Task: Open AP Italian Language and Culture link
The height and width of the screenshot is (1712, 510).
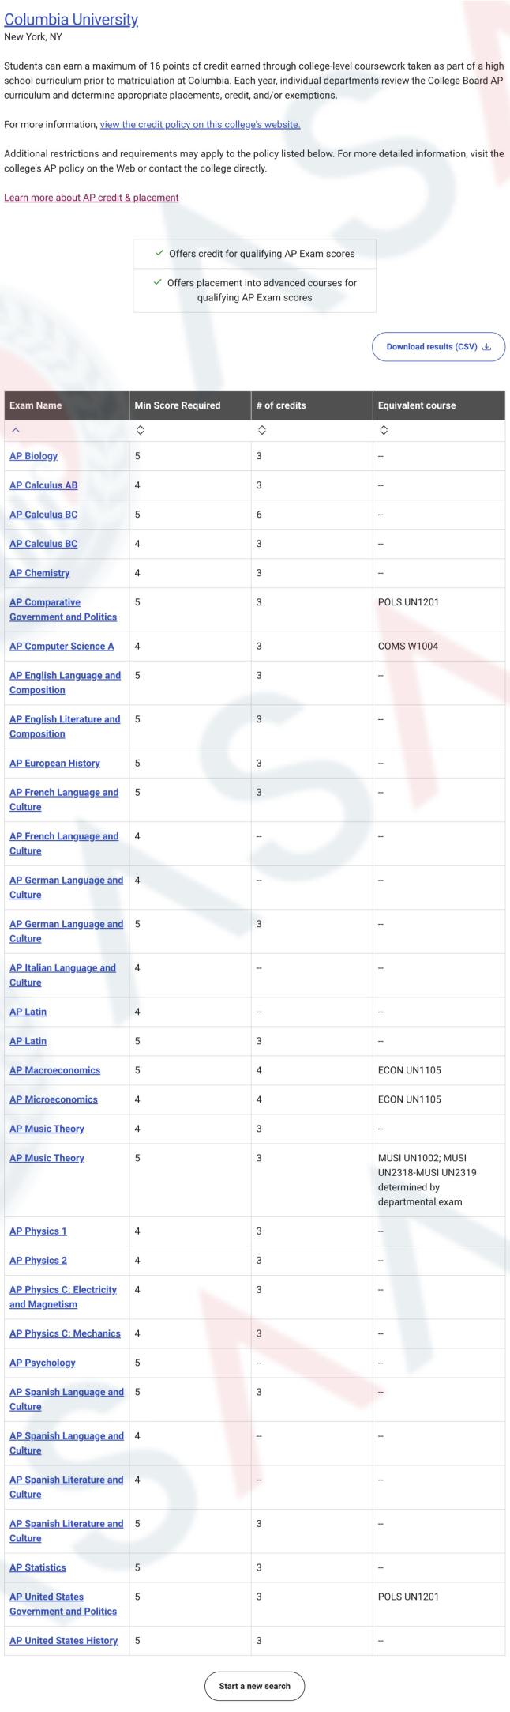Action: coord(62,975)
